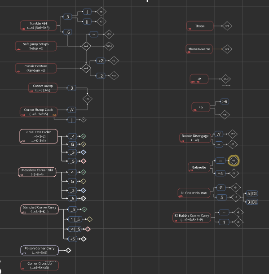This screenshot has width=269, height=274.
Task: Click the _3 node under Cruel Fate Ender
Action: [72, 152]
